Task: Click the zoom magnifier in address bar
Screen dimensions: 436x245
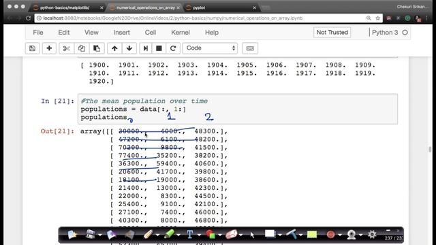Action: pos(369,18)
